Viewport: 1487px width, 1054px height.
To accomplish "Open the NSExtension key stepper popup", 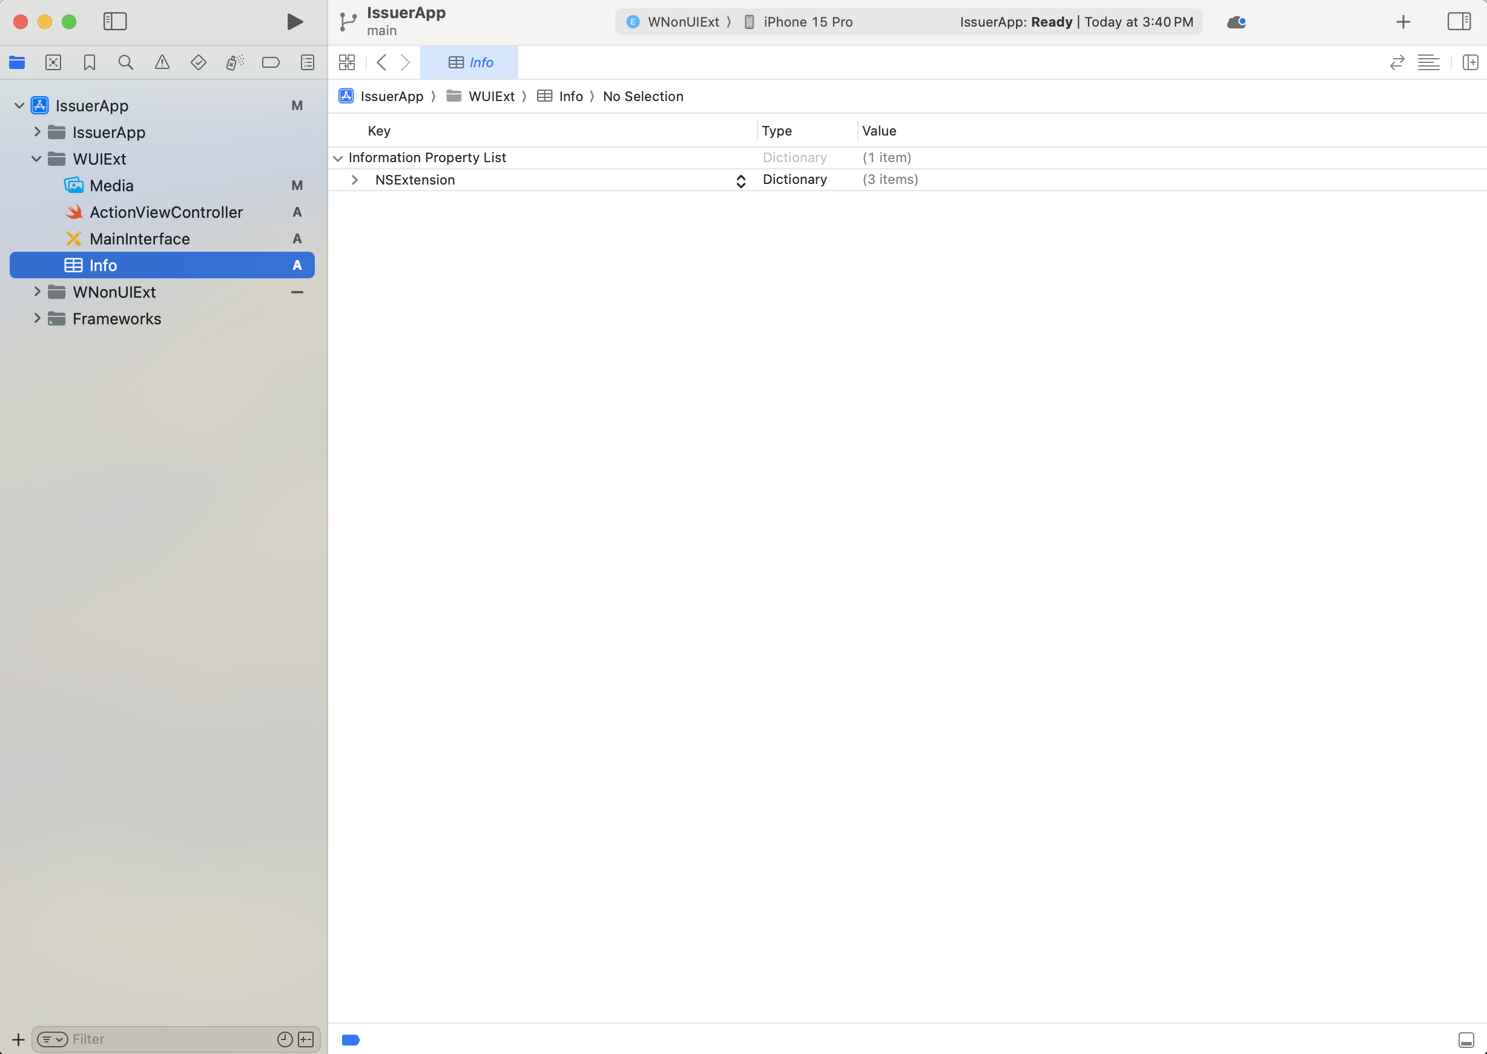I will 740,180.
